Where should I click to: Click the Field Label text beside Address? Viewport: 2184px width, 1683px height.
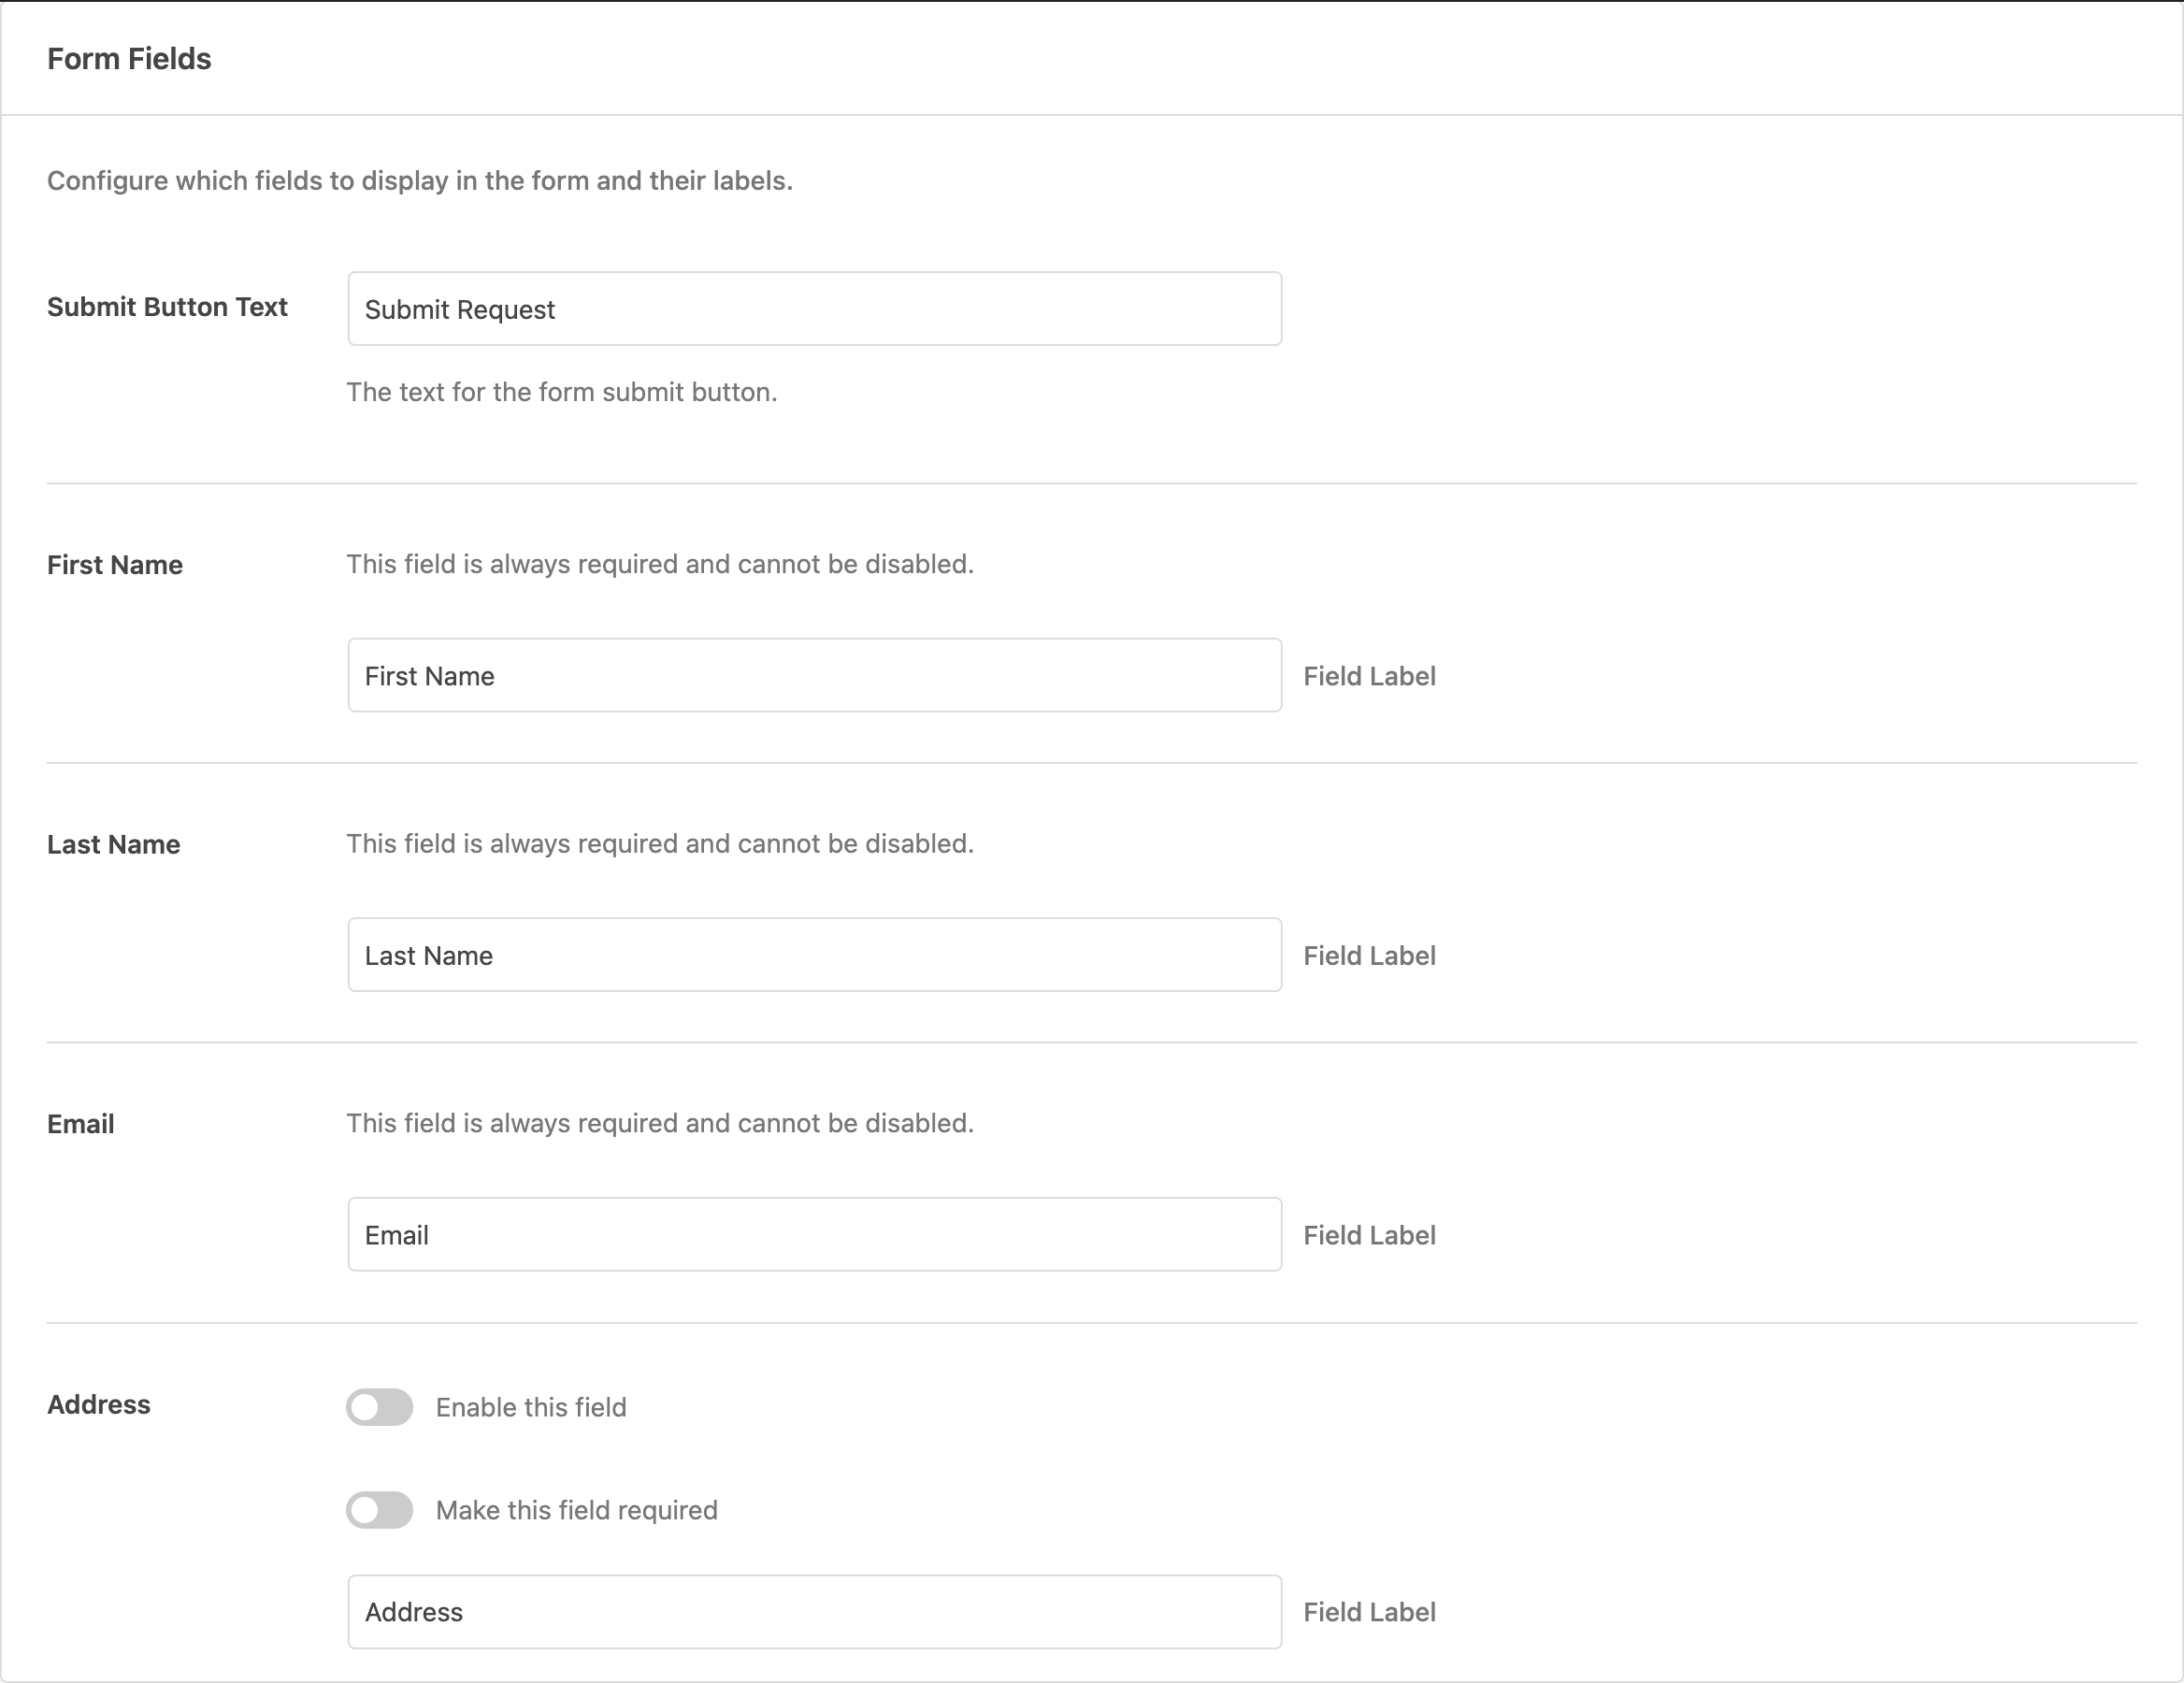pyautogui.click(x=1368, y=1611)
